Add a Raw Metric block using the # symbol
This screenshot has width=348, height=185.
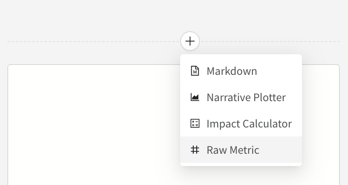tap(195, 150)
